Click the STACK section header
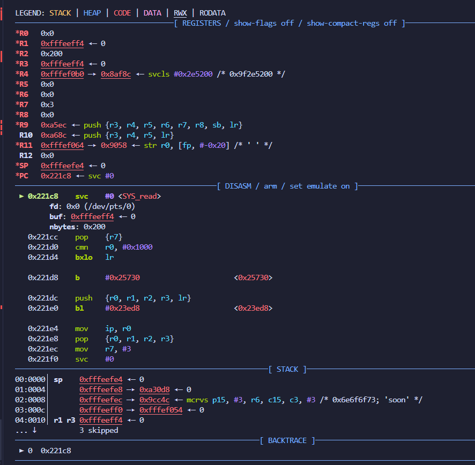Viewport: 475px width, 465px height. pyautogui.click(x=287, y=369)
